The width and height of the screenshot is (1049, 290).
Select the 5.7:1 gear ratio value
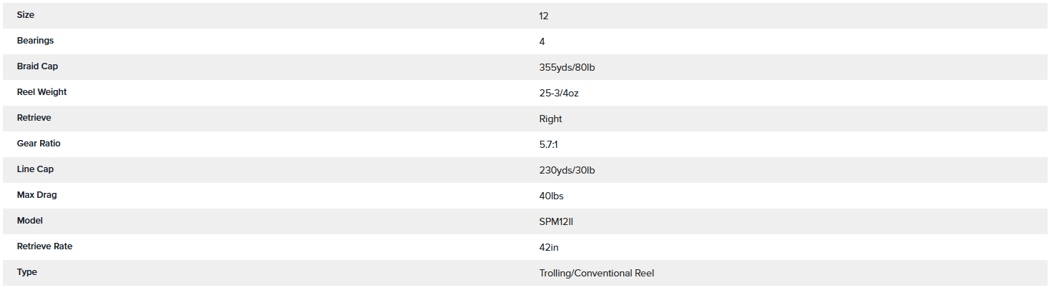point(549,144)
